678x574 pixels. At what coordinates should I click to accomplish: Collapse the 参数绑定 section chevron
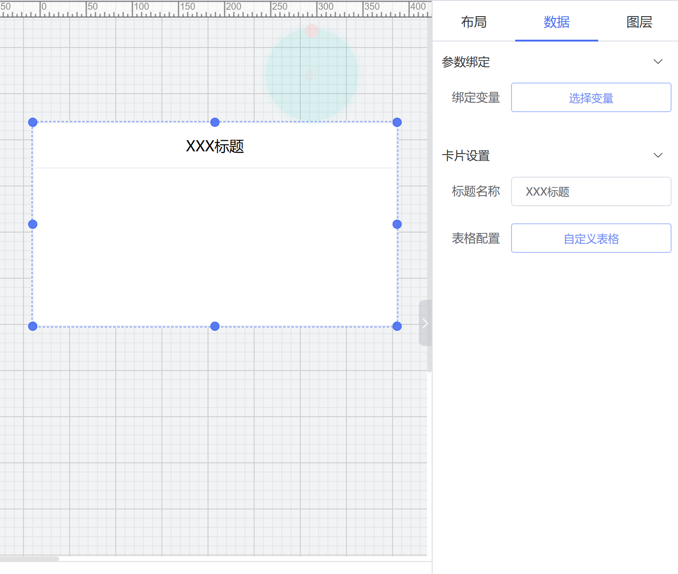click(658, 62)
